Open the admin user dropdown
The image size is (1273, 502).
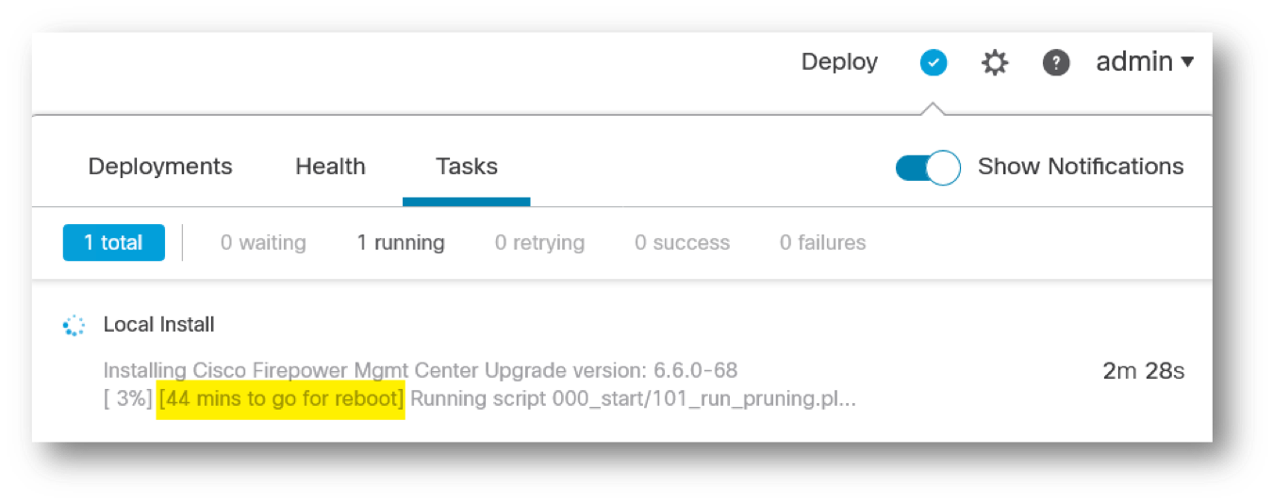pyautogui.click(x=1145, y=62)
